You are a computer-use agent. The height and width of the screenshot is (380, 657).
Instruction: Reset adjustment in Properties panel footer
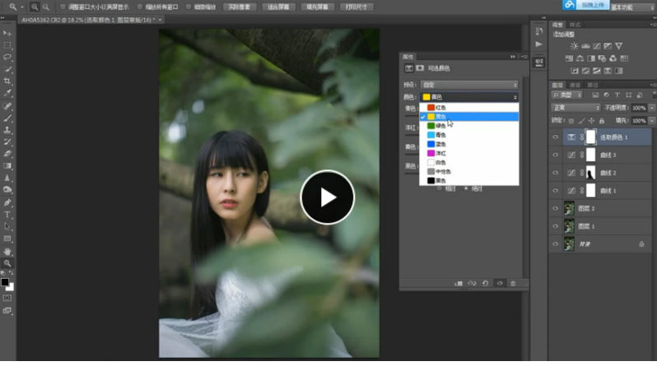[x=485, y=283]
